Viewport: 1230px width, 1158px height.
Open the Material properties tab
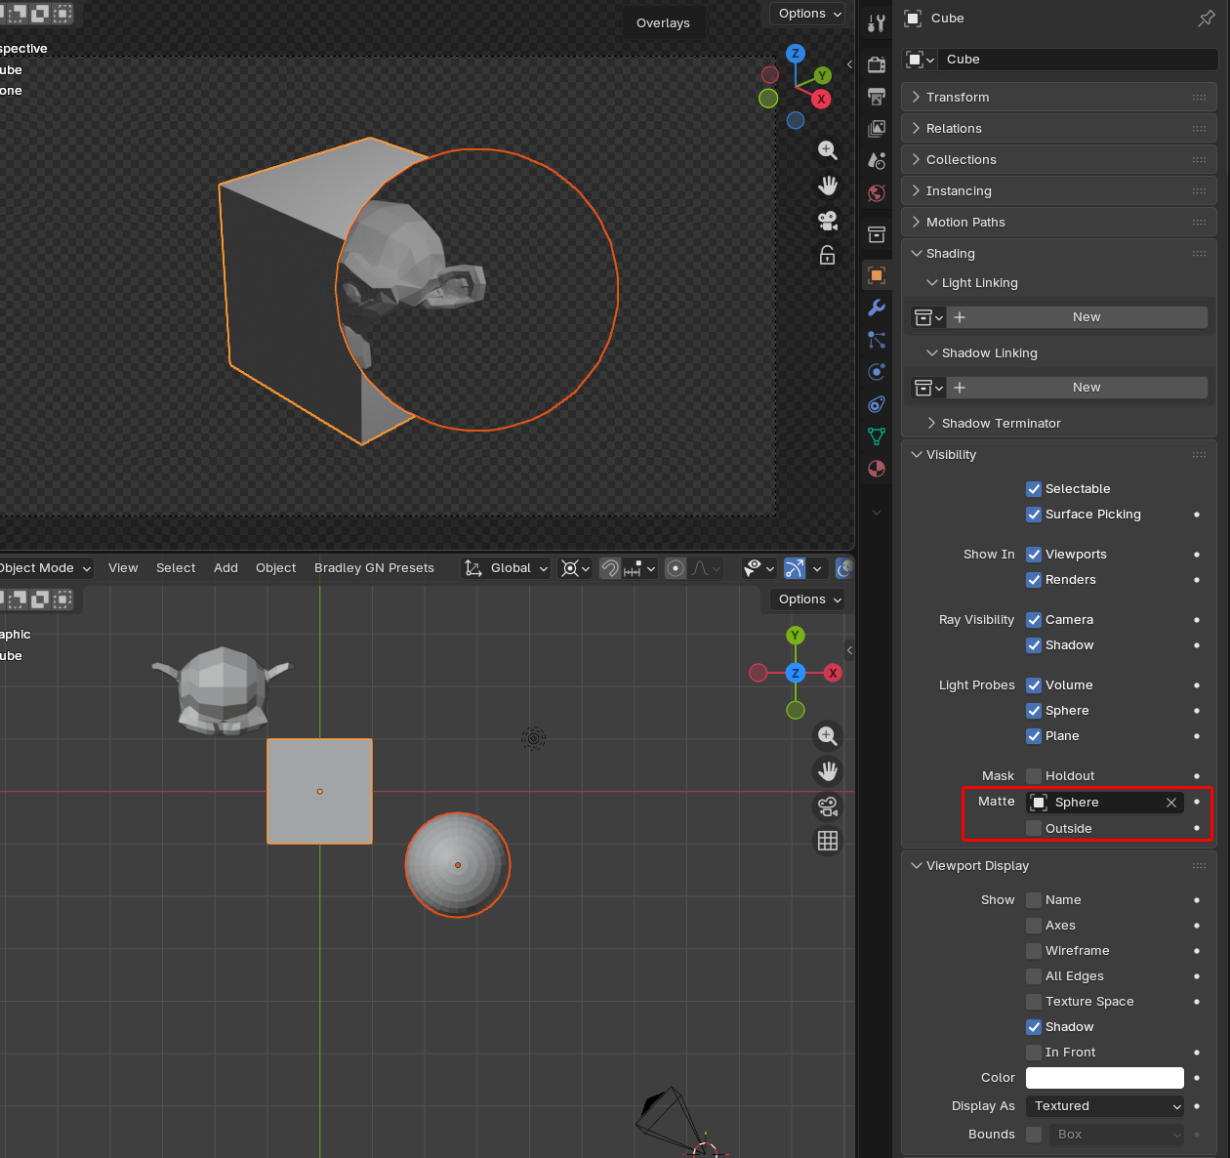point(877,468)
